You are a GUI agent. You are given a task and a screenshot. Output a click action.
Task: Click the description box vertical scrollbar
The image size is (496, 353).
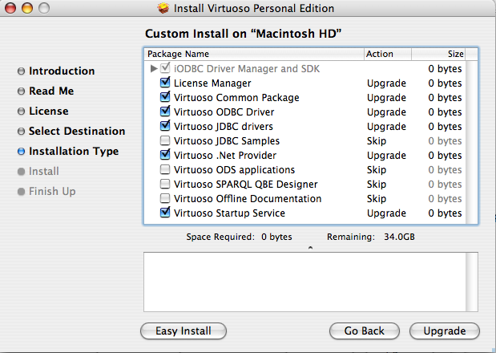[x=472, y=282]
